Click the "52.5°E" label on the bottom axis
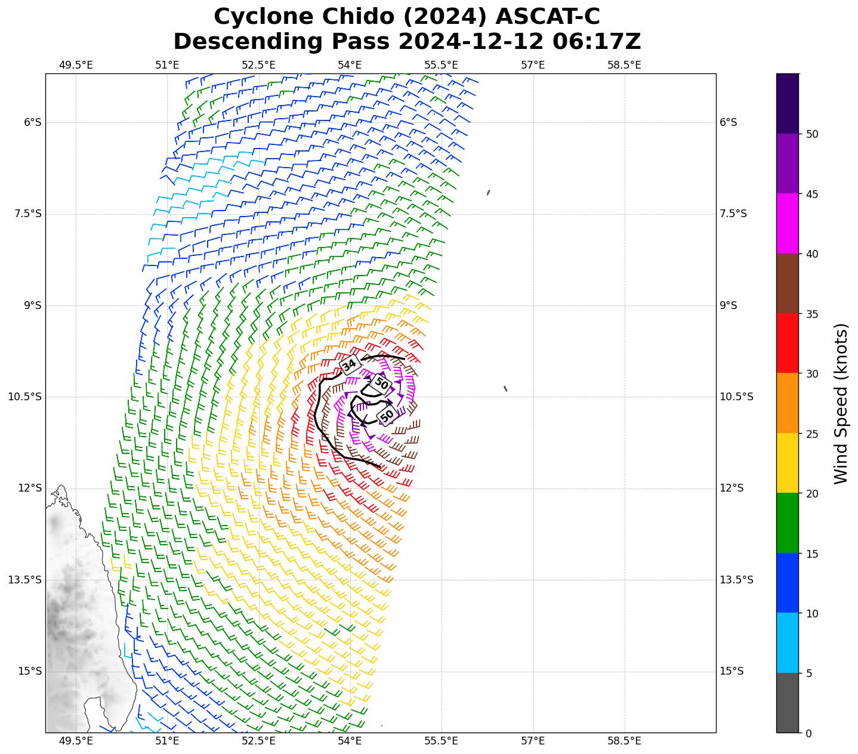 (x=258, y=741)
